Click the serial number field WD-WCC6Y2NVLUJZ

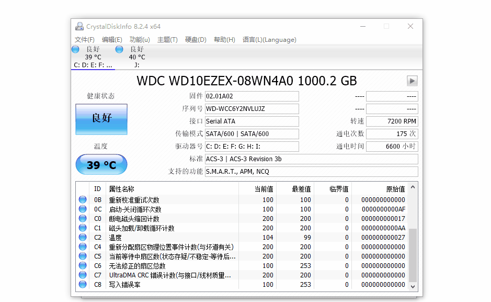252,109
